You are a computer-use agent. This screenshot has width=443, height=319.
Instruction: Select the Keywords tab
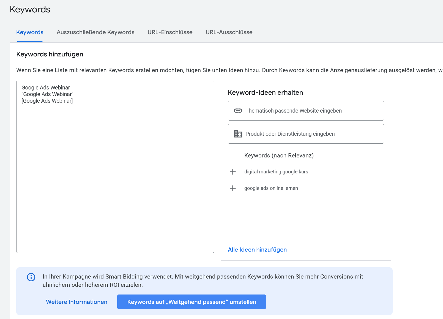click(29, 32)
